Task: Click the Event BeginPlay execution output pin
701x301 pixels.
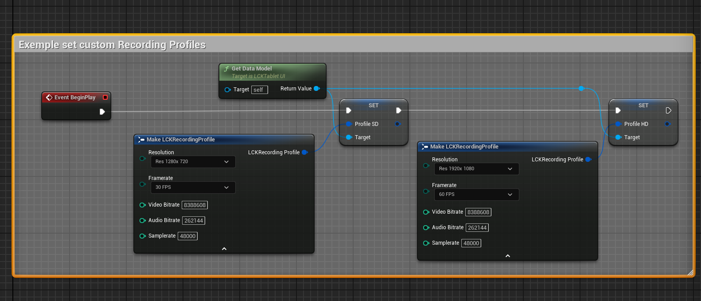Action: (x=102, y=112)
